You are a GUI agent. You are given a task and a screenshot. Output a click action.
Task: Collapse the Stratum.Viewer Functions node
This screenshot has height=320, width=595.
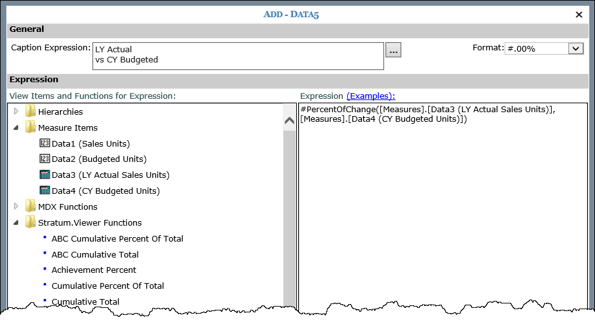(x=16, y=222)
